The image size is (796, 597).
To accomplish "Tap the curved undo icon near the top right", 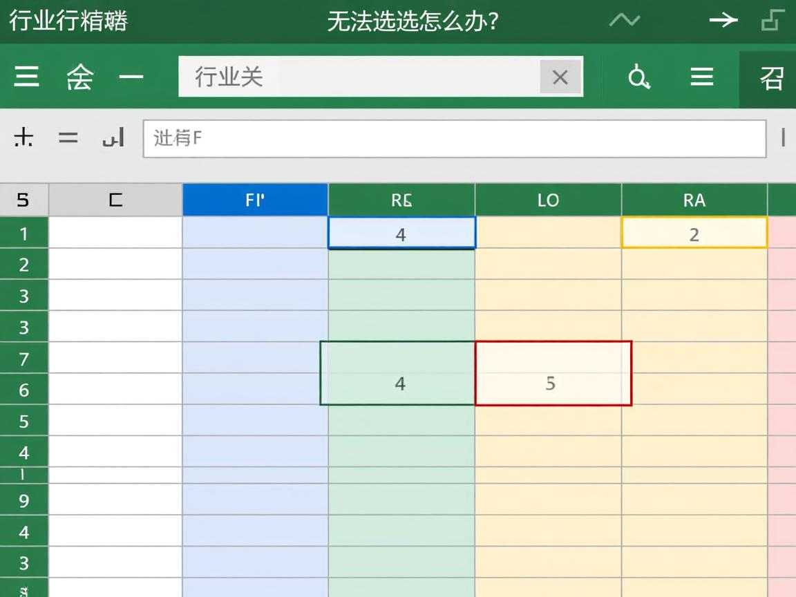I will [623, 21].
